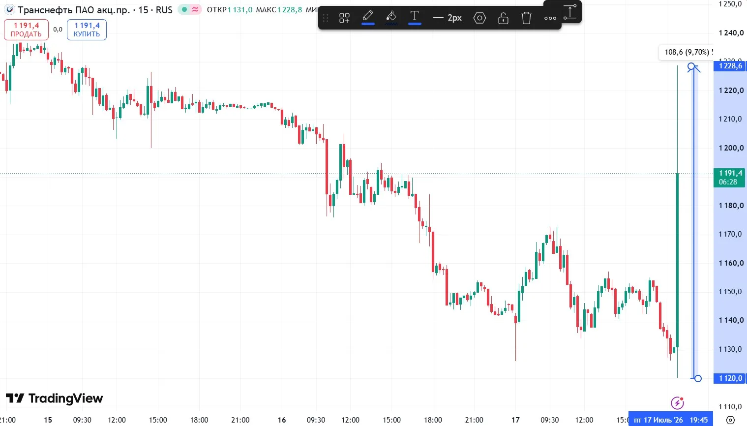Grab the drag handle dots of the drawing toolbar
747x426 pixels.
pos(326,18)
